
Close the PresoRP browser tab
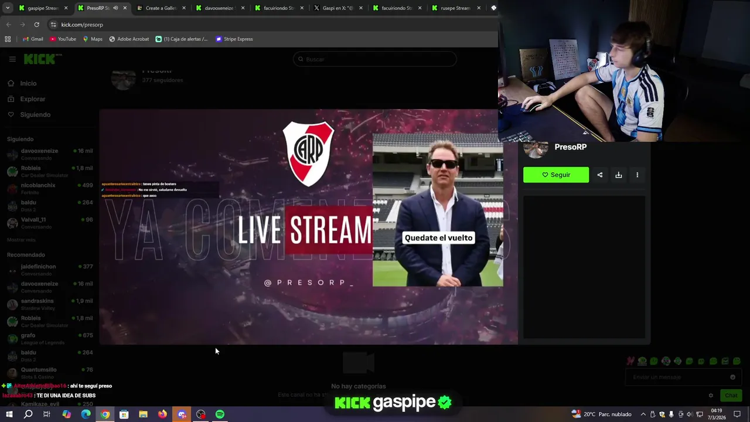[125, 8]
